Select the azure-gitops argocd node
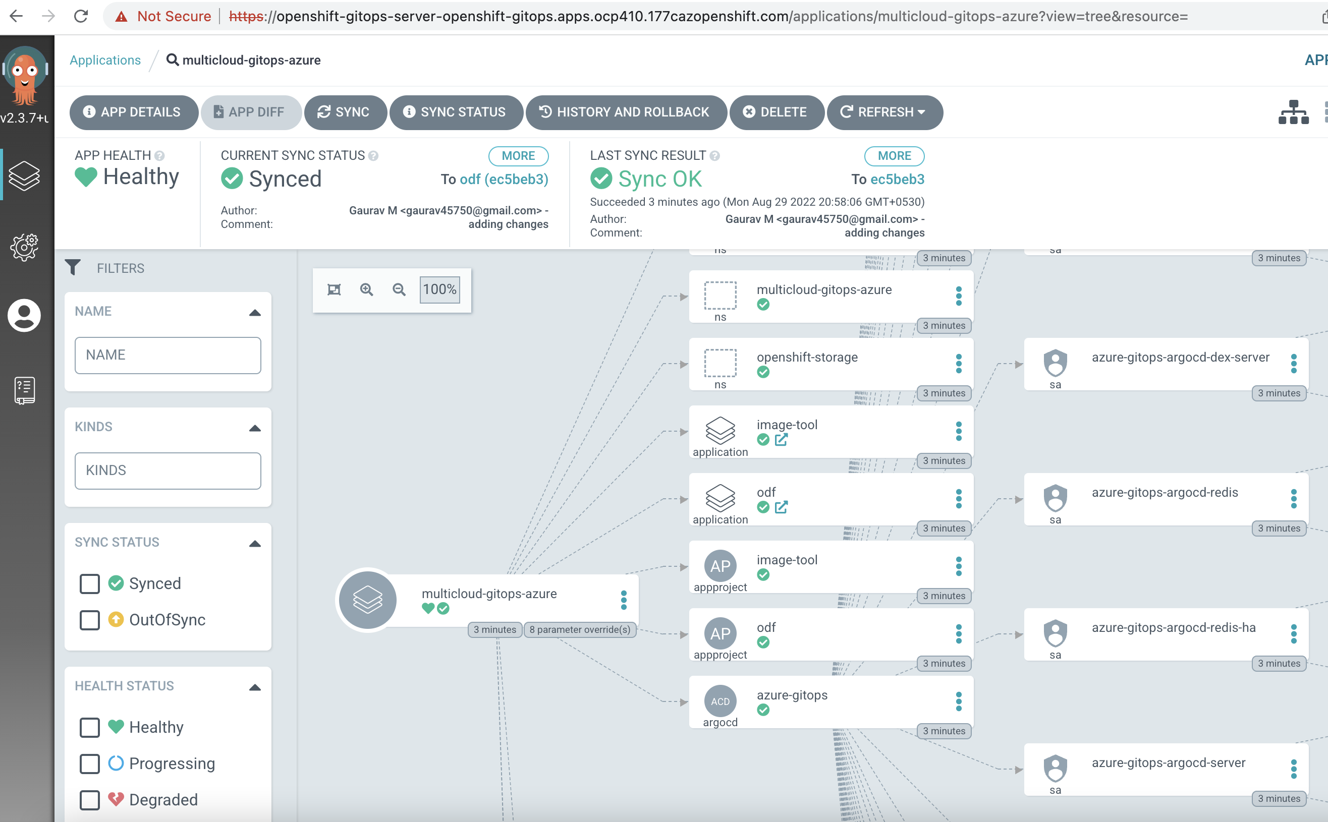The width and height of the screenshot is (1328, 822). pyautogui.click(x=831, y=701)
